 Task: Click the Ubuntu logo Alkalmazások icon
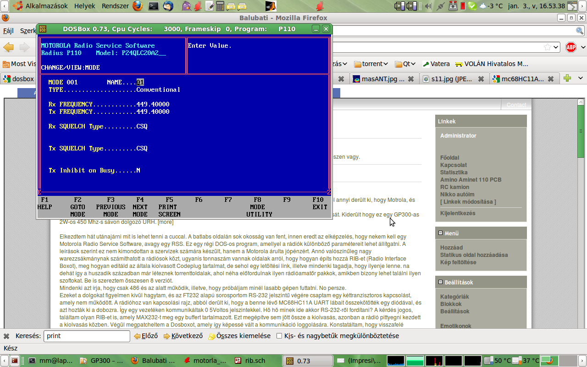(x=18, y=6)
